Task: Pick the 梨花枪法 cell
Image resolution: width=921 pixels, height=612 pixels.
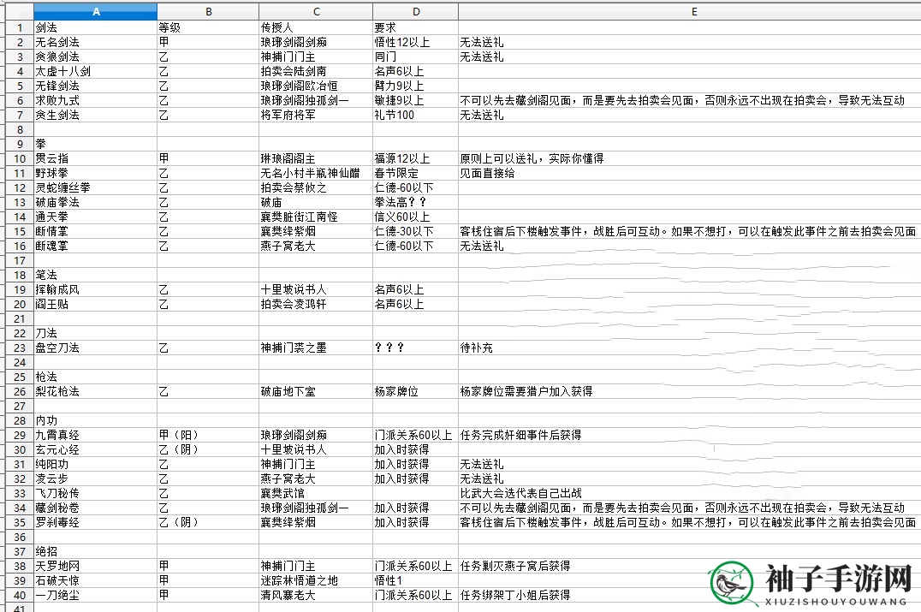Action: tap(95, 392)
